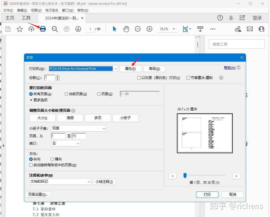
Task: Close the print dialog with X
Action: (242, 57)
